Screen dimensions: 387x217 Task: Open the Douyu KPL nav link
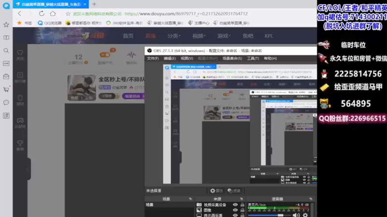tap(269, 36)
